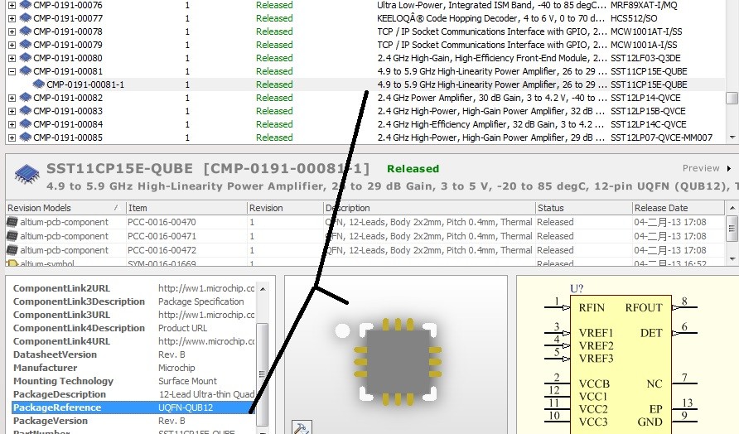This screenshot has height=434, width=739.
Task: Click the altium-symbol revision model icon
Action: (x=12, y=264)
